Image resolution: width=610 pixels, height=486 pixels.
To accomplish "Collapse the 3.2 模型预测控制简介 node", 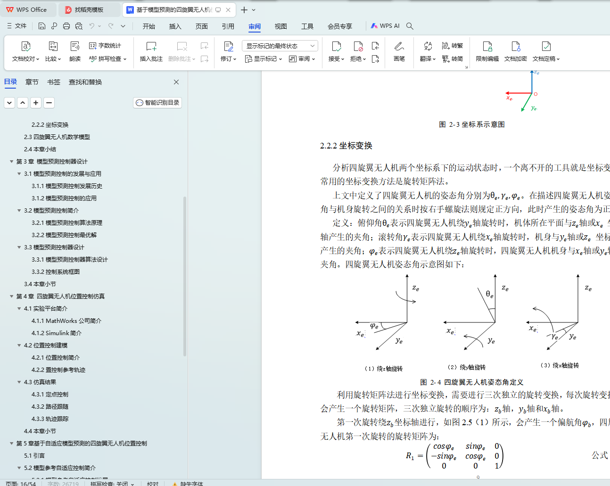I will pyautogui.click(x=19, y=210).
